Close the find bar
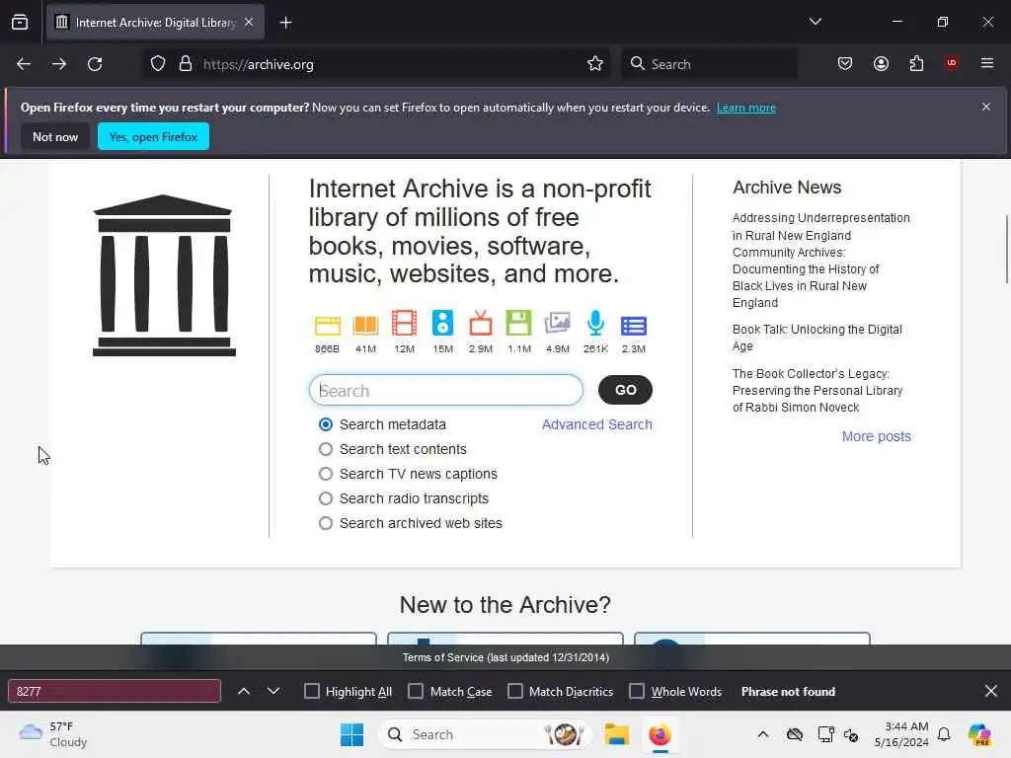The width and height of the screenshot is (1011, 758). [x=991, y=691]
